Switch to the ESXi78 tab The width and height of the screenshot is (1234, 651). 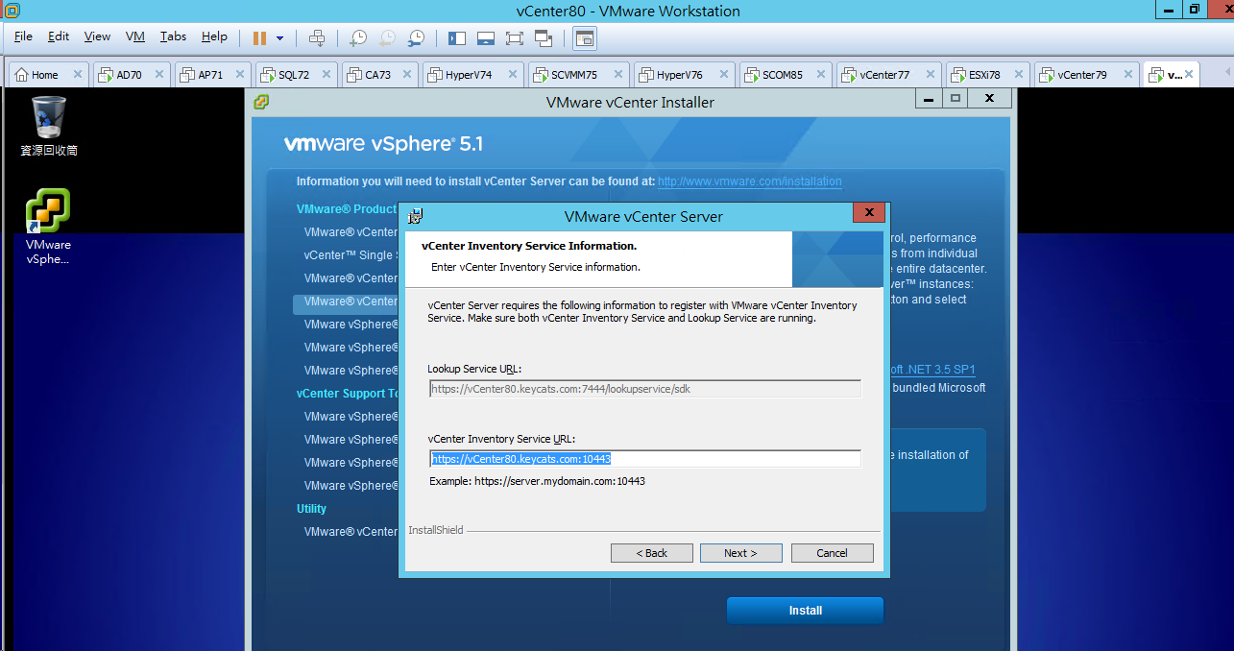(987, 74)
